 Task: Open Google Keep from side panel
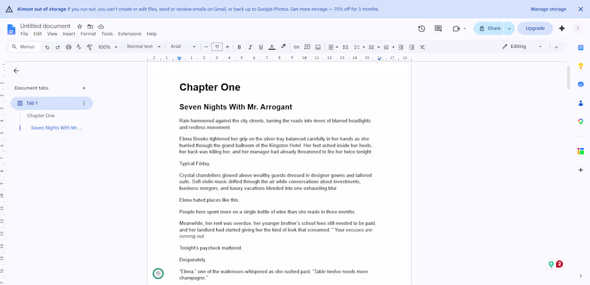point(580,66)
